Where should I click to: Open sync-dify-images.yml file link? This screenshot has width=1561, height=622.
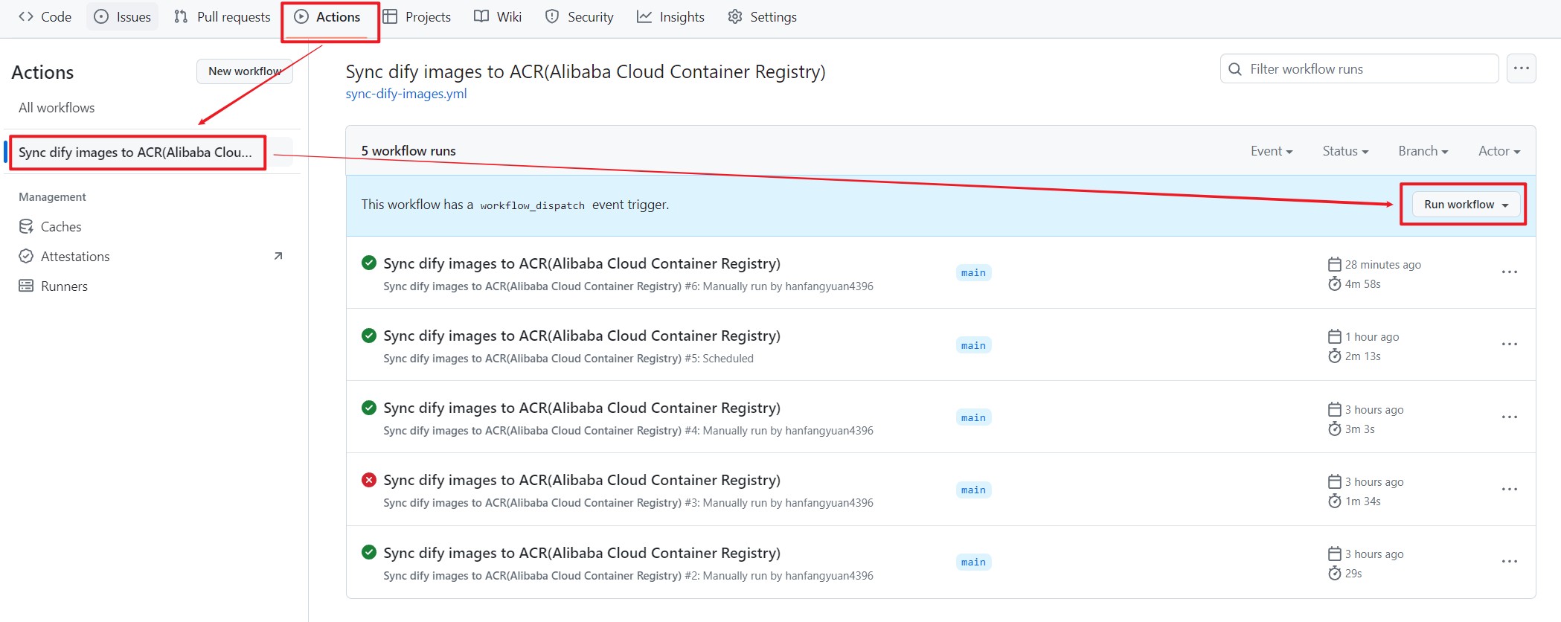pyautogui.click(x=406, y=94)
